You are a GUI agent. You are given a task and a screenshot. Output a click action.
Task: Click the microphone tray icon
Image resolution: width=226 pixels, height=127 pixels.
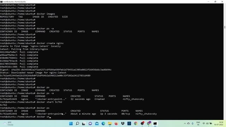192,123
